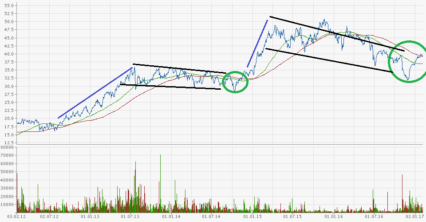426x222 pixels.
Task: Click the 01.01.14 date label
Action: click(171, 217)
